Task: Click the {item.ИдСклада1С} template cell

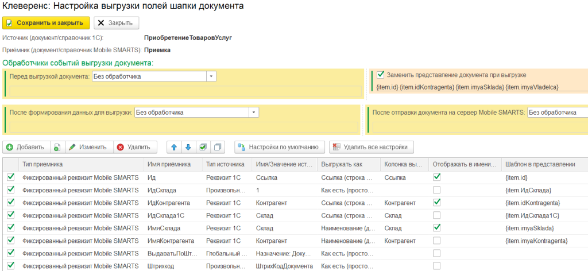Action: pyautogui.click(x=544, y=215)
